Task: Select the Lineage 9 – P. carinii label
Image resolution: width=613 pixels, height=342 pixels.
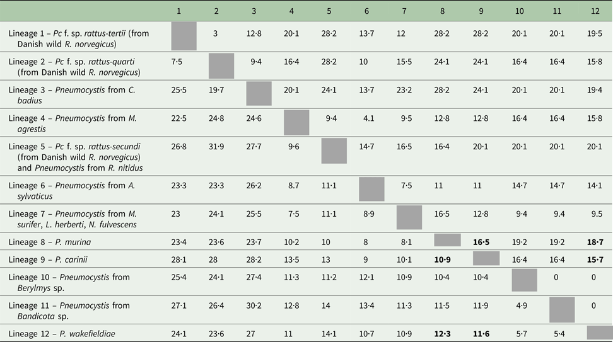Action: 48,259
